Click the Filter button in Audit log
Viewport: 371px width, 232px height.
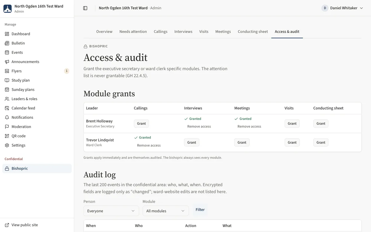pyautogui.click(x=200, y=210)
